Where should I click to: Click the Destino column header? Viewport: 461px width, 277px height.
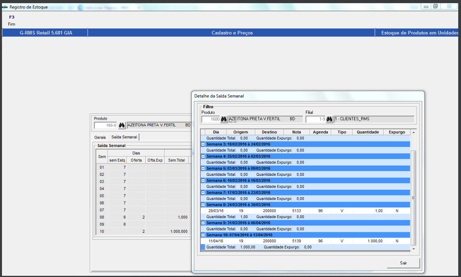(269, 132)
